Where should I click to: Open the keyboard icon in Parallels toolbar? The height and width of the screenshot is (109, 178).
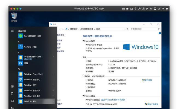123,9
